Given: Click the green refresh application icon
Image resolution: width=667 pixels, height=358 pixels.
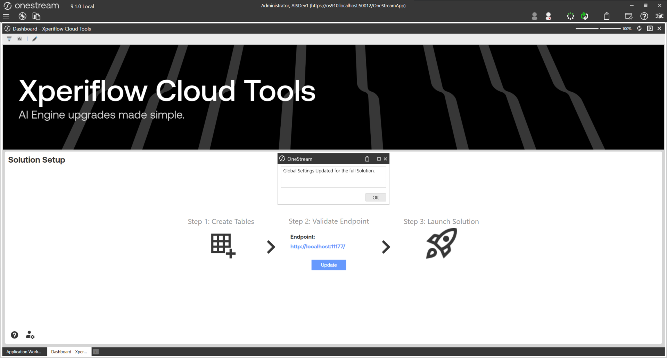Looking at the screenshot, I should 585,16.
